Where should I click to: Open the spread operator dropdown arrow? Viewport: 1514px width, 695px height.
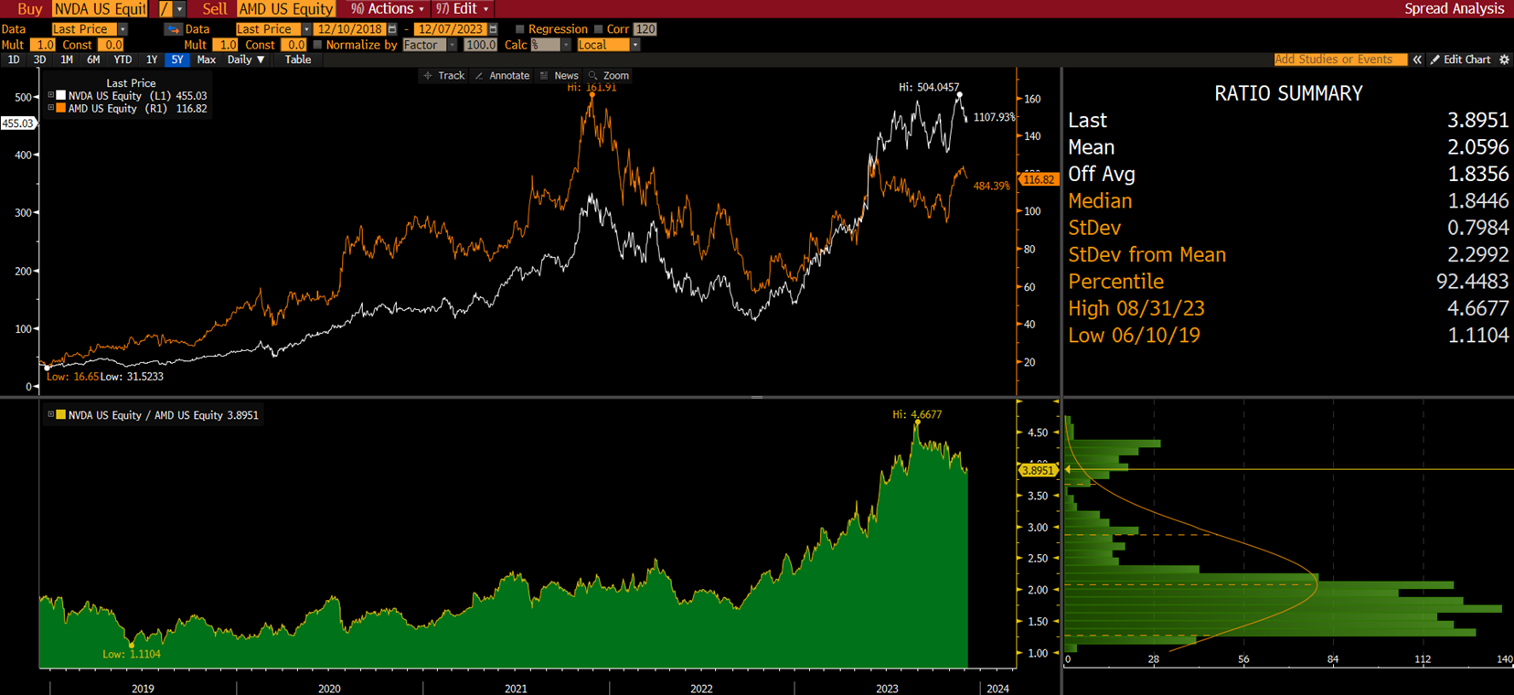click(x=180, y=9)
